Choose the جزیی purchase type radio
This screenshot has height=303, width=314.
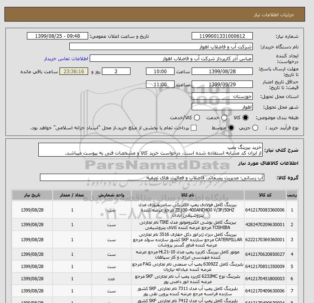point(255,128)
